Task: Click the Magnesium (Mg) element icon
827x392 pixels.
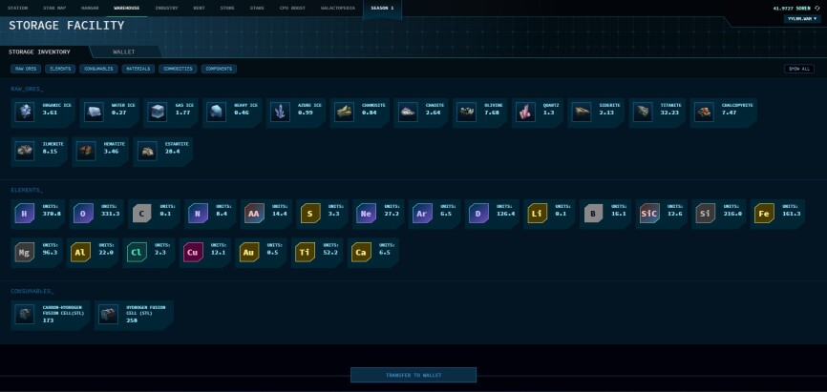Action: tap(24, 253)
